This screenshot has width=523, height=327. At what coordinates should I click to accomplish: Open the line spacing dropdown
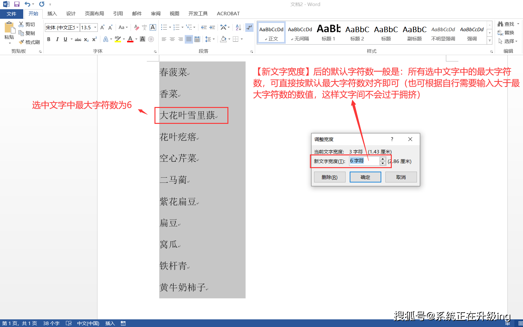click(x=210, y=39)
